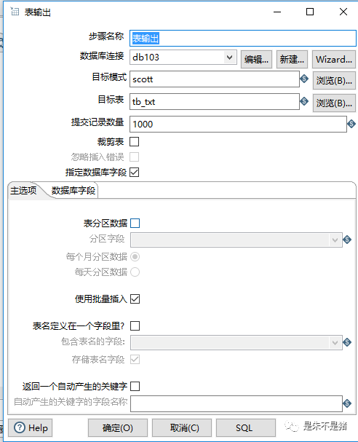Click the 确定(O) button

118,428
